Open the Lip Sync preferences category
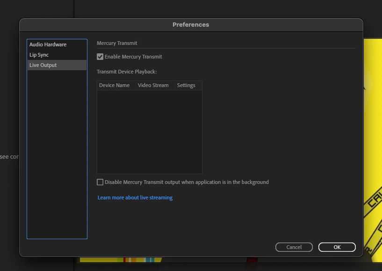382x271 pixels. coord(57,55)
